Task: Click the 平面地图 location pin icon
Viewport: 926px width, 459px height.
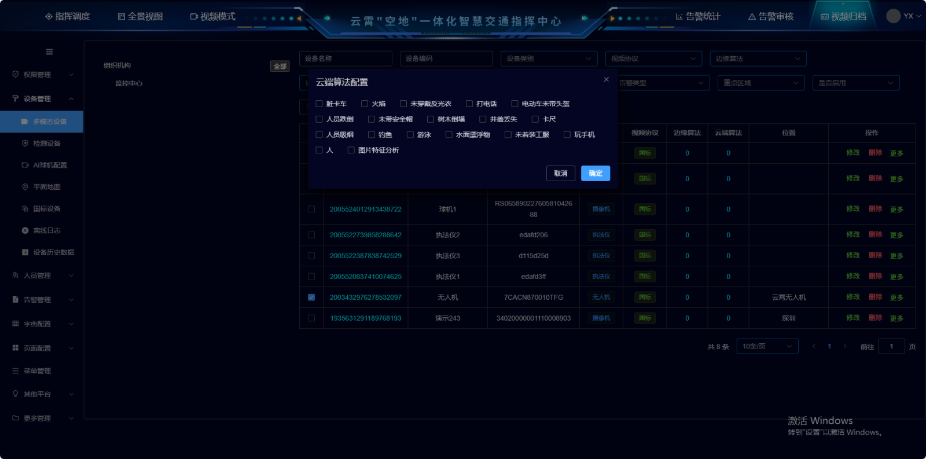Action: point(25,187)
